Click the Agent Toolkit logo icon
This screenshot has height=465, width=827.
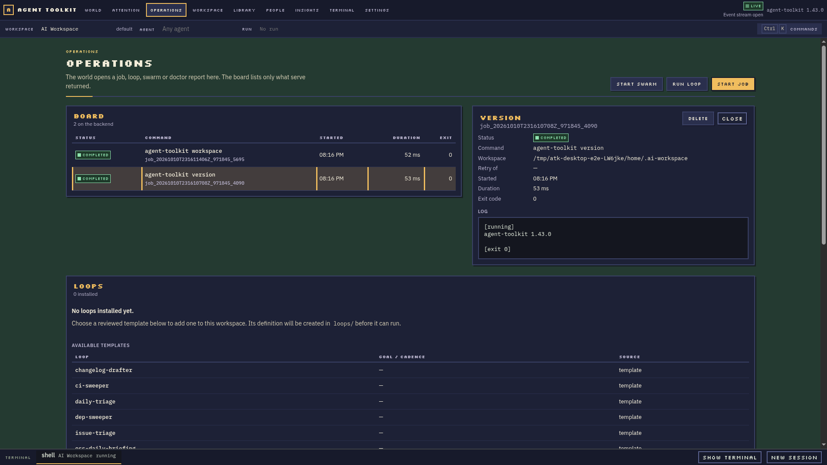[x=9, y=9]
